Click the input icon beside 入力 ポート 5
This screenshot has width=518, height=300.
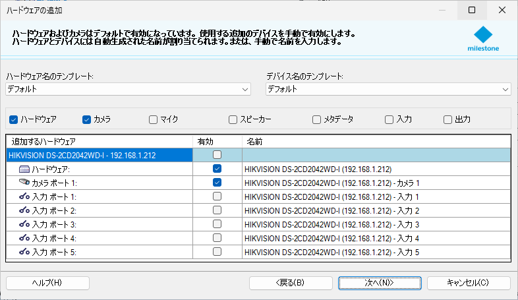pyautogui.click(x=24, y=252)
